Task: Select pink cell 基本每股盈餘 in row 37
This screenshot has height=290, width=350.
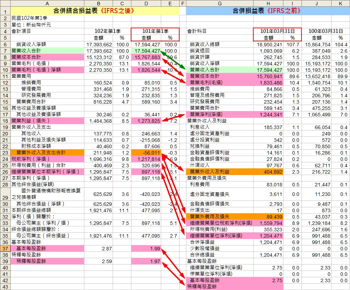Action: pyautogui.click(x=47, y=248)
